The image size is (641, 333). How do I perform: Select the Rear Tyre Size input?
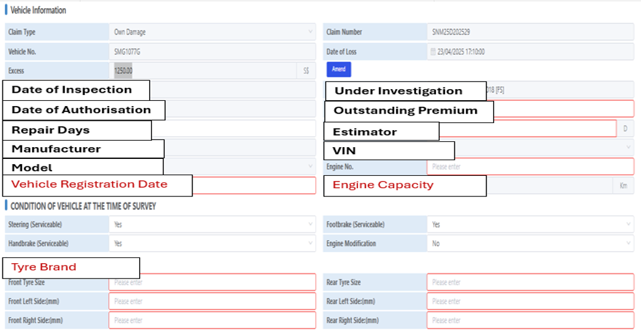pyautogui.click(x=530, y=283)
